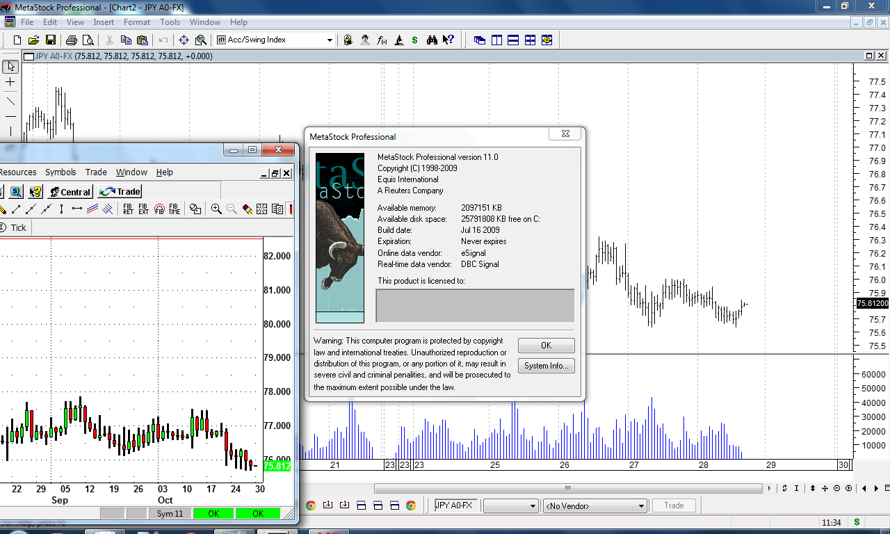Expand the No Vendor dropdown
890x534 pixels.
[640, 506]
